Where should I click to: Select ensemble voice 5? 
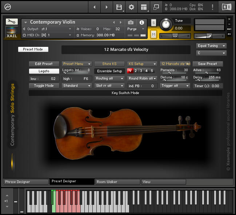tap(152, 71)
